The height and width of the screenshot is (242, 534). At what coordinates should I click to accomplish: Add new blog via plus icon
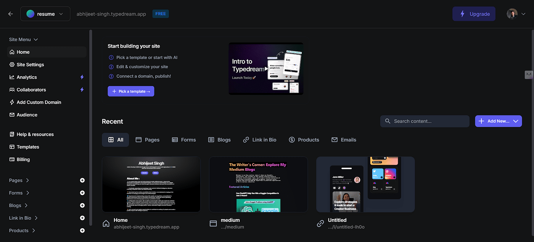pyautogui.click(x=82, y=205)
